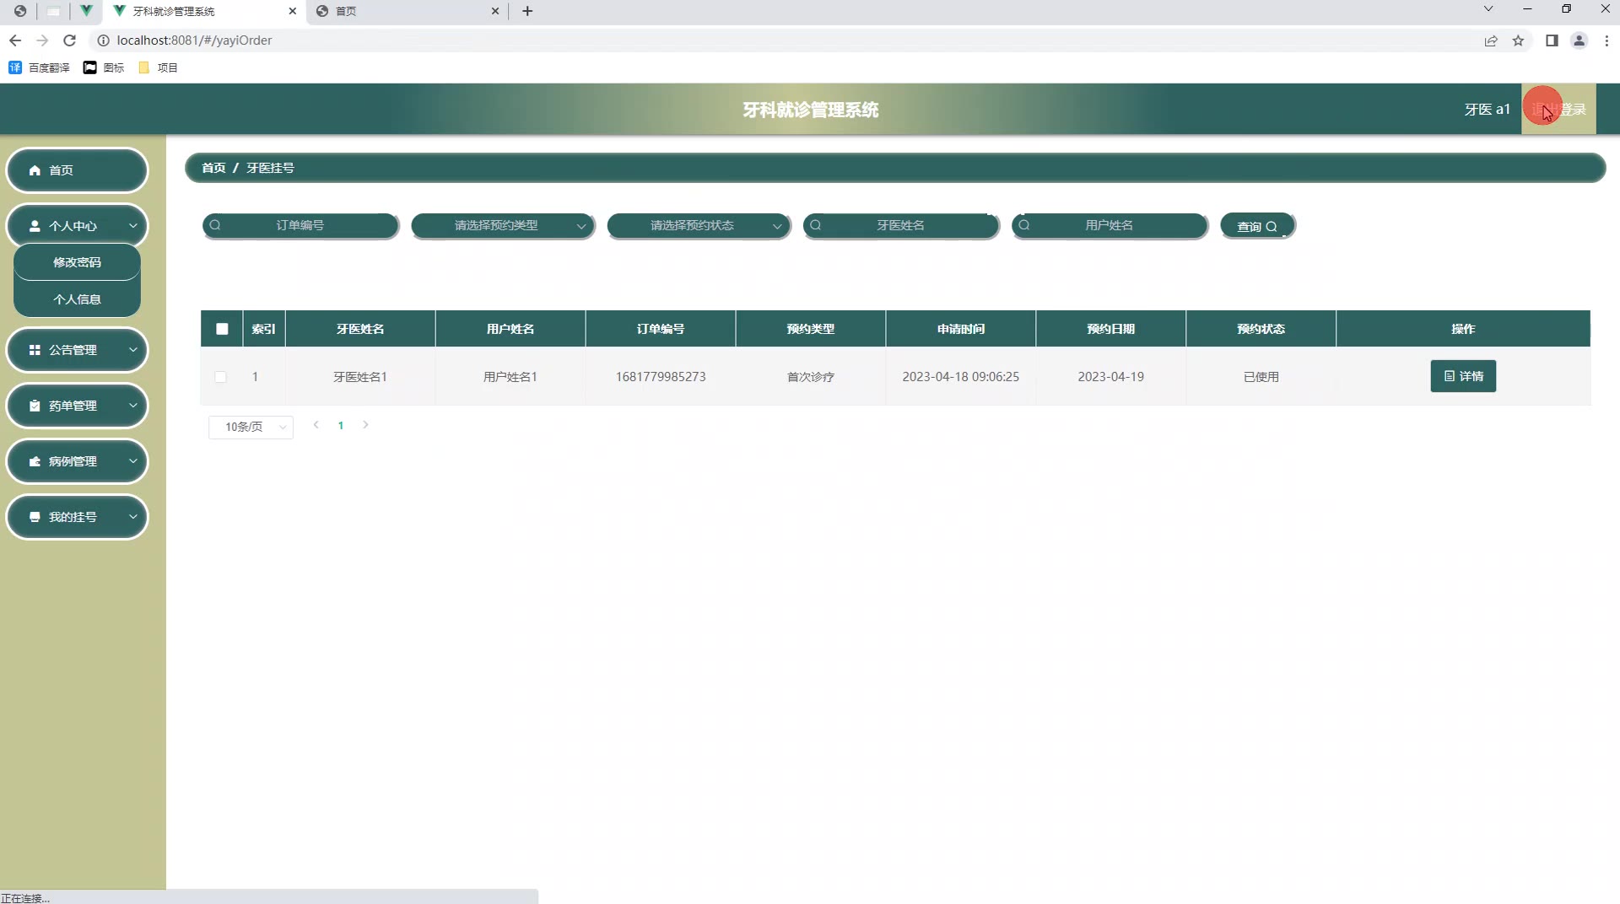Click the 牙医挂号 breadcrumb text
1620x904 pixels.
point(270,168)
